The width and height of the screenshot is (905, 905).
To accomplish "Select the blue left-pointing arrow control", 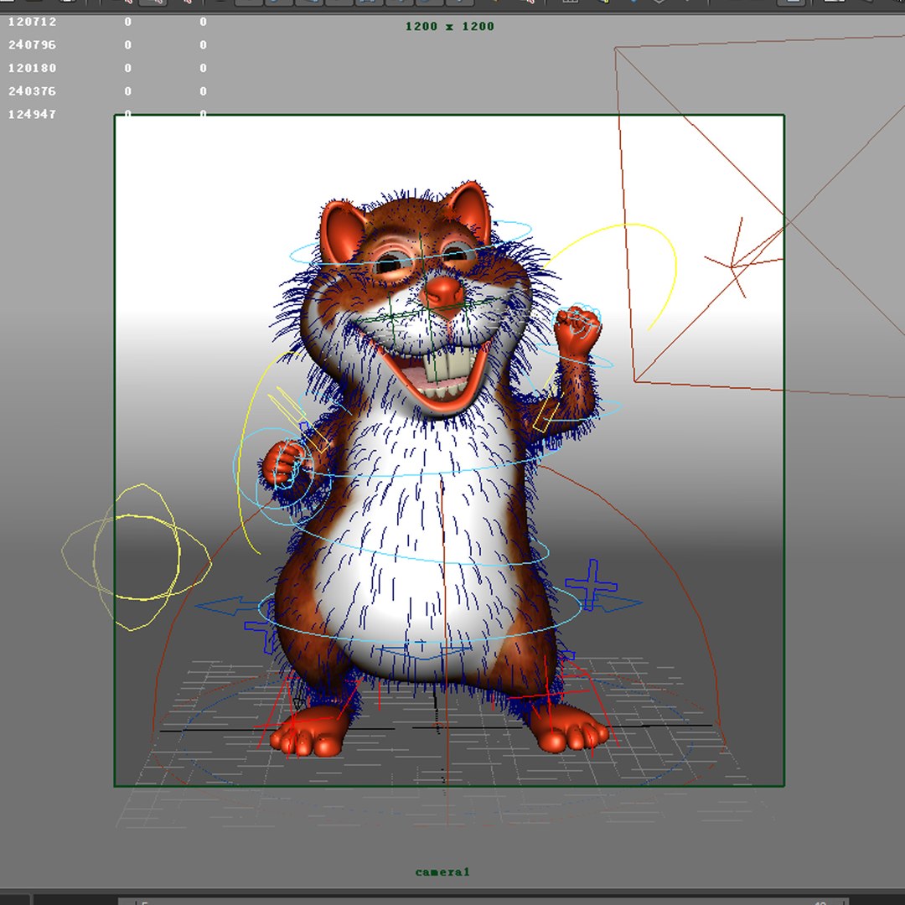I will (x=225, y=606).
